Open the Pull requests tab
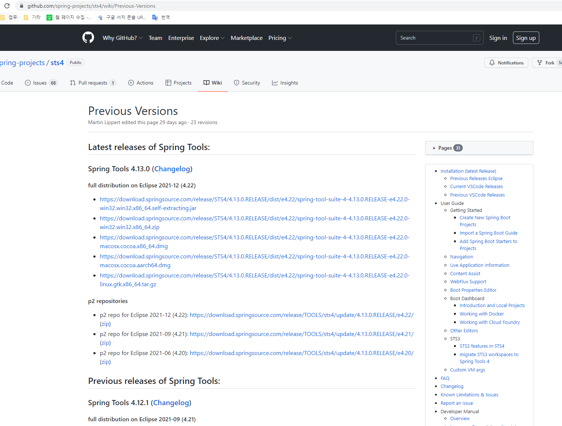The image size is (562, 426). coord(93,83)
